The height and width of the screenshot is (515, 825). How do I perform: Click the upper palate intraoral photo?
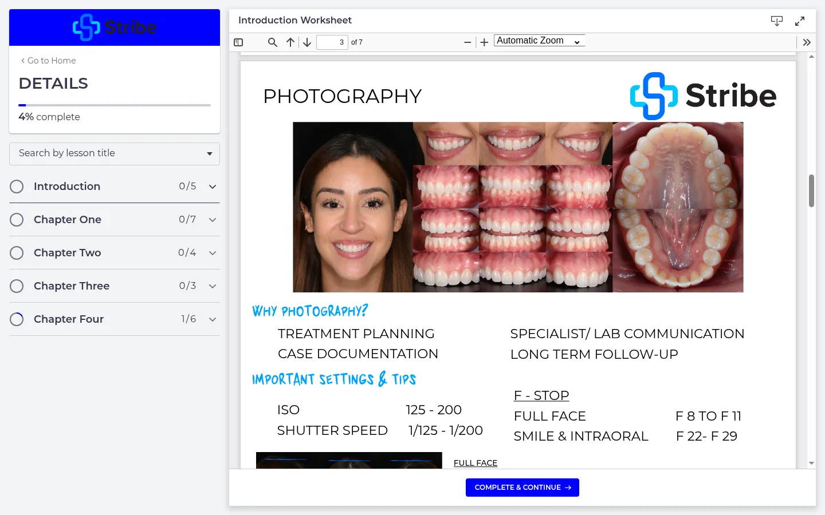point(678,165)
